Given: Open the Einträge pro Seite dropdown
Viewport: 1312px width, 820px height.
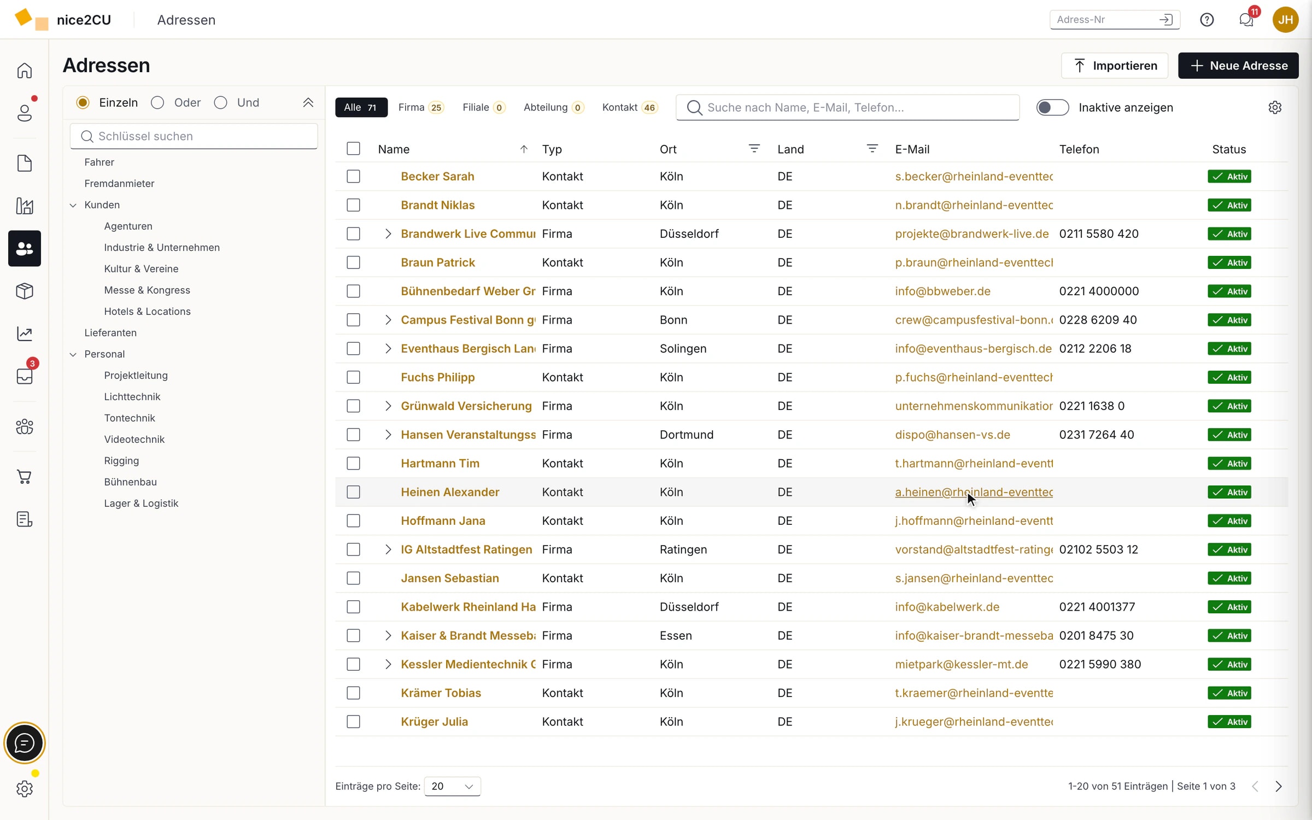Looking at the screenshot, I should pyautogui.click(x=452, y=786).
